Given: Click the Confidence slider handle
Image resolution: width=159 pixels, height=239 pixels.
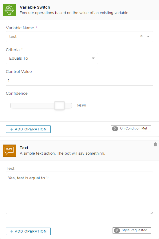Looking at the screenshot, I should tap(59, 106).
